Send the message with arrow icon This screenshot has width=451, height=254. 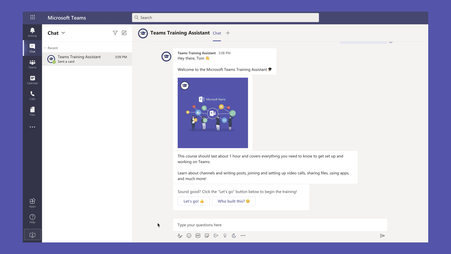tap(382, 236)
